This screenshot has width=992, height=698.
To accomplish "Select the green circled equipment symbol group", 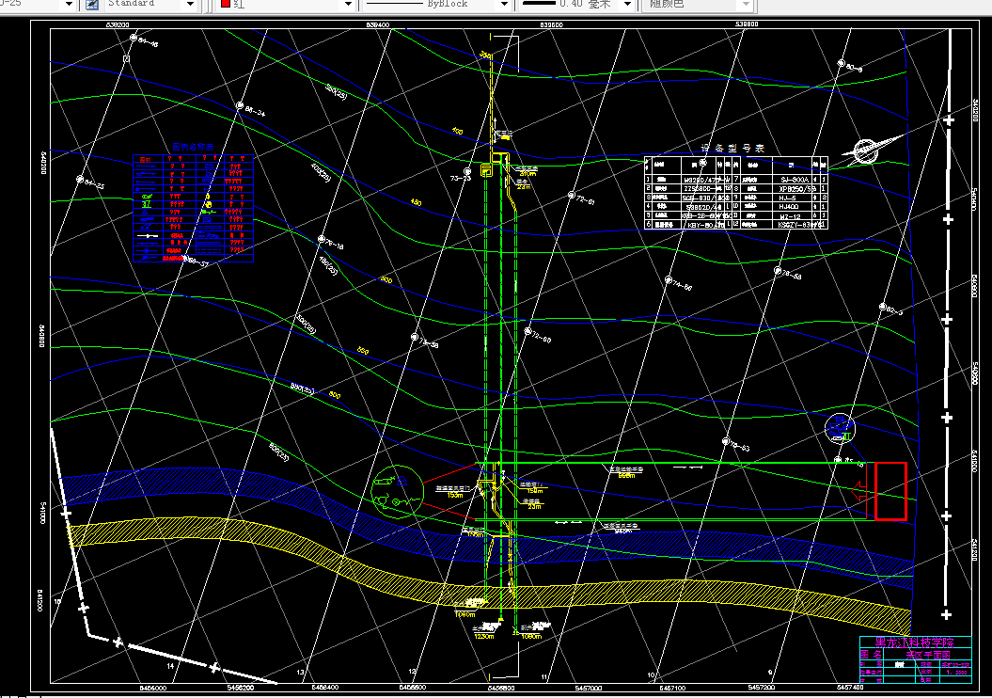I will (398, 492).
